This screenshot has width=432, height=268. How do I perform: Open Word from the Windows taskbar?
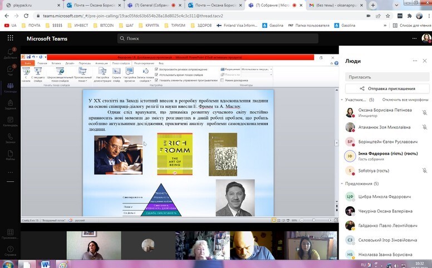pyautogui.click(x=47, y=263)
